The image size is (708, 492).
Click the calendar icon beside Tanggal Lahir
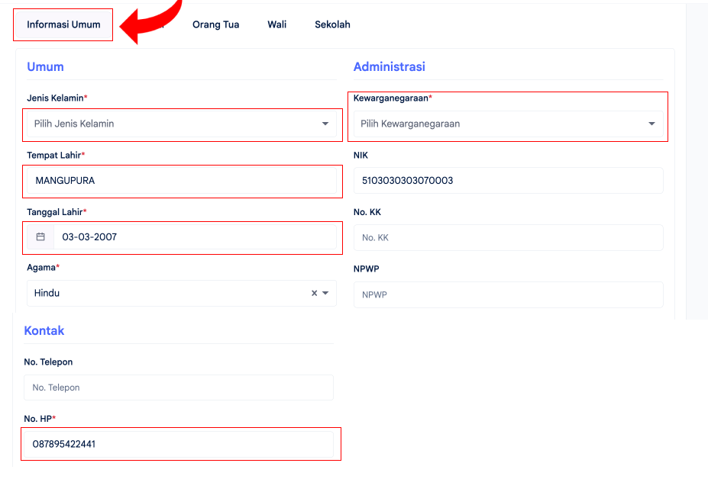(40, 236)
